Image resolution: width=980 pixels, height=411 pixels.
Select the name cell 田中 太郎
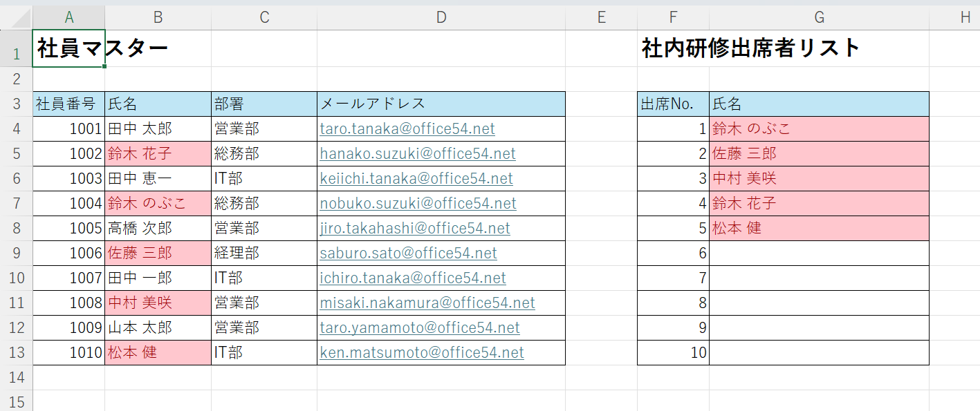point(158,128)
